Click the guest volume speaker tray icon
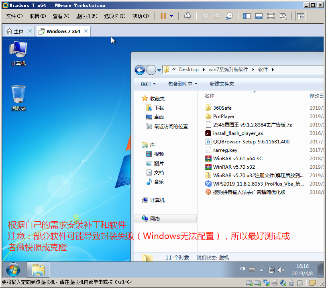Image resolution: width=326 pixels, height=288 pixels. click(x=281, y=270)
